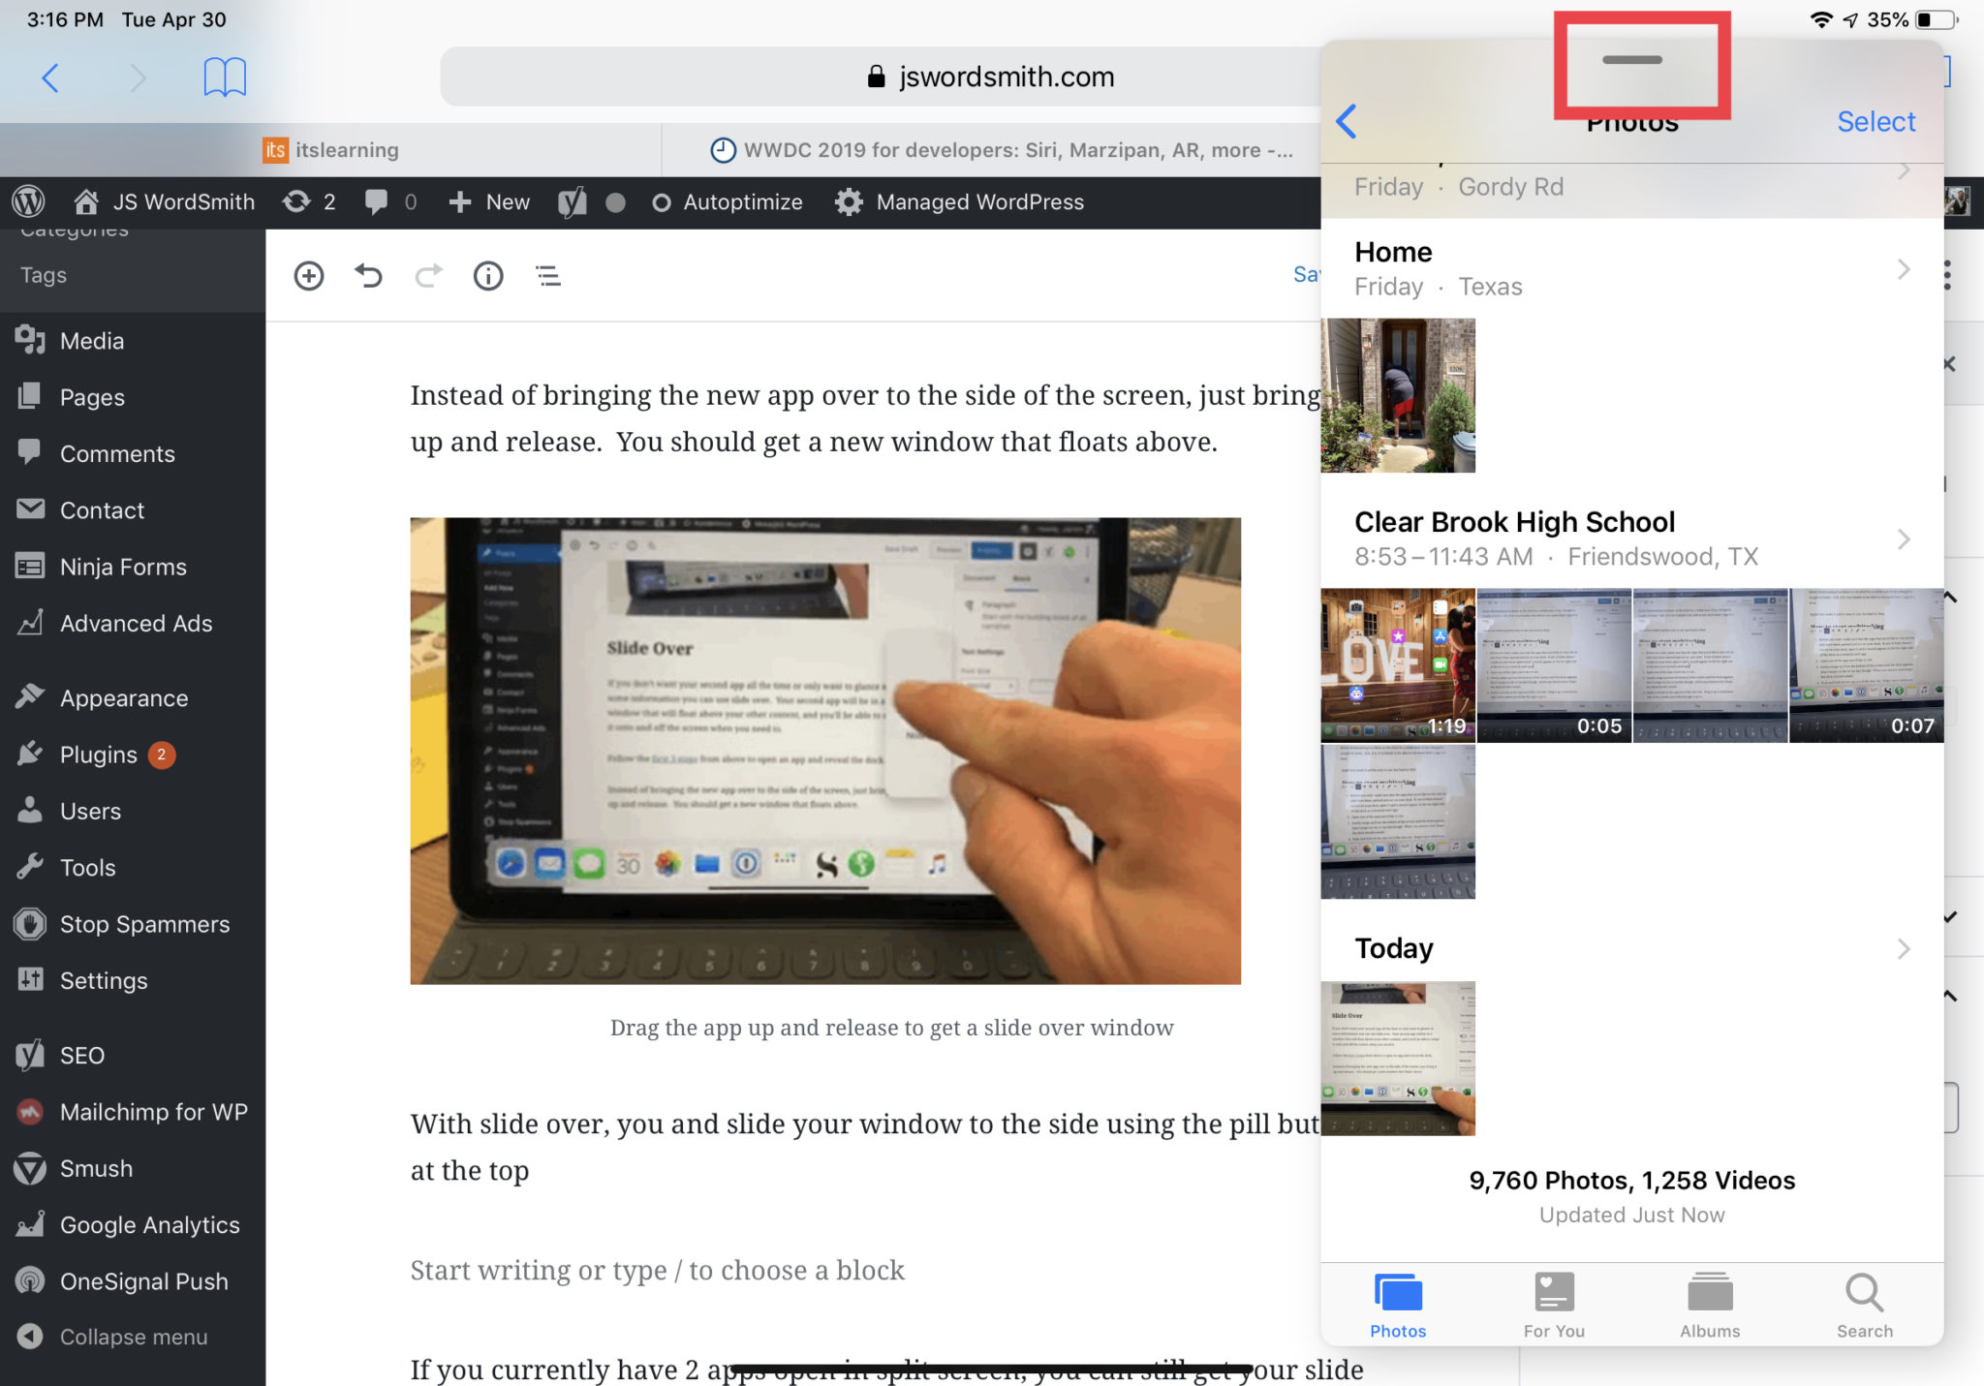Open Plugins in WordPress sidebar
The image size is (1984, 1386).
98,755
